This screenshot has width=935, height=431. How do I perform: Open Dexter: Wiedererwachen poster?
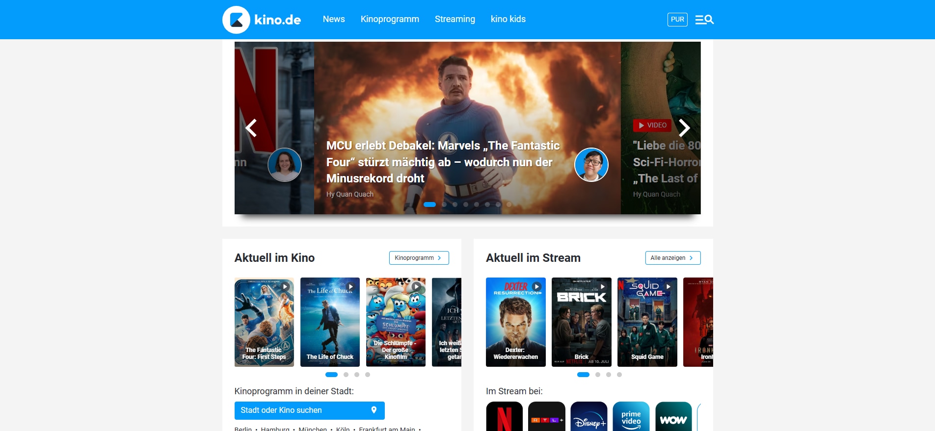point(516,322)
